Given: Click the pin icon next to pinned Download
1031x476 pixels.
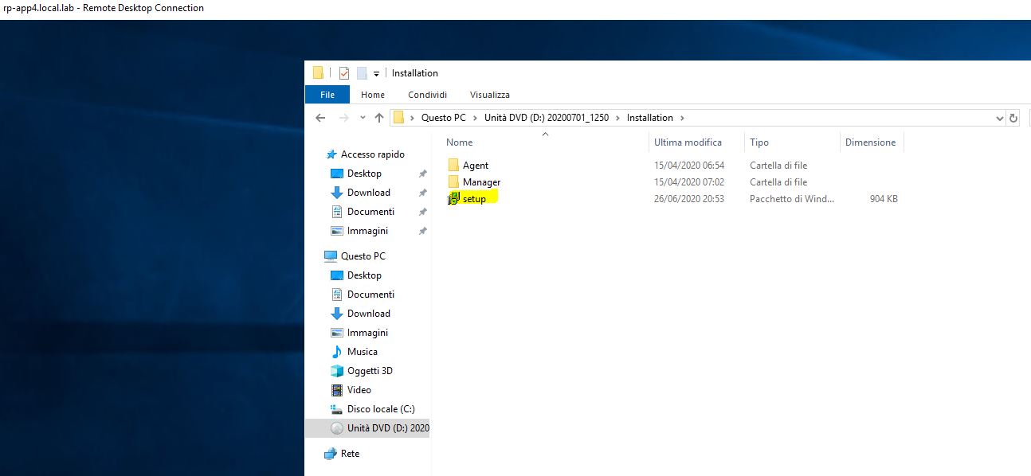Looking at the screenshot, I should (x=423, y=193).
